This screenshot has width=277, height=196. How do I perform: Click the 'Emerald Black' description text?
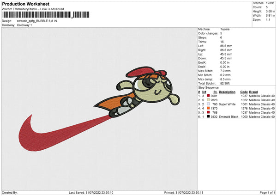(x=229, y=117)
